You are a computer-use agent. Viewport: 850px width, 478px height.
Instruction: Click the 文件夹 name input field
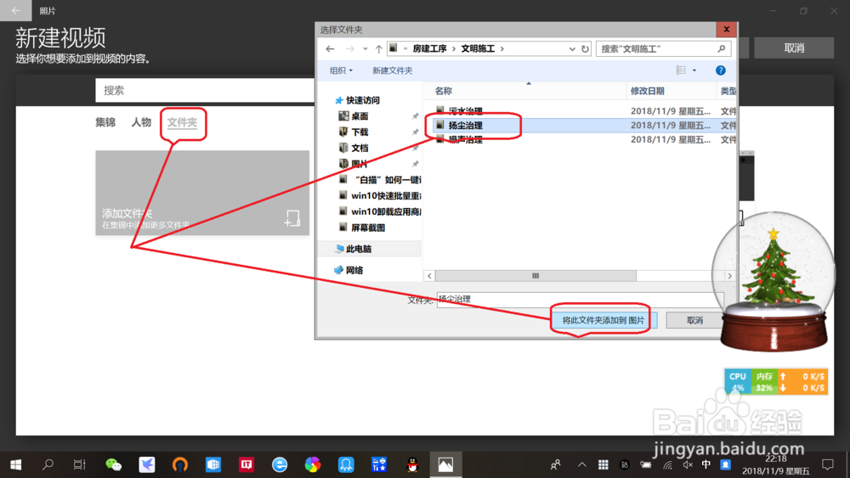click(x=580, y=300)
